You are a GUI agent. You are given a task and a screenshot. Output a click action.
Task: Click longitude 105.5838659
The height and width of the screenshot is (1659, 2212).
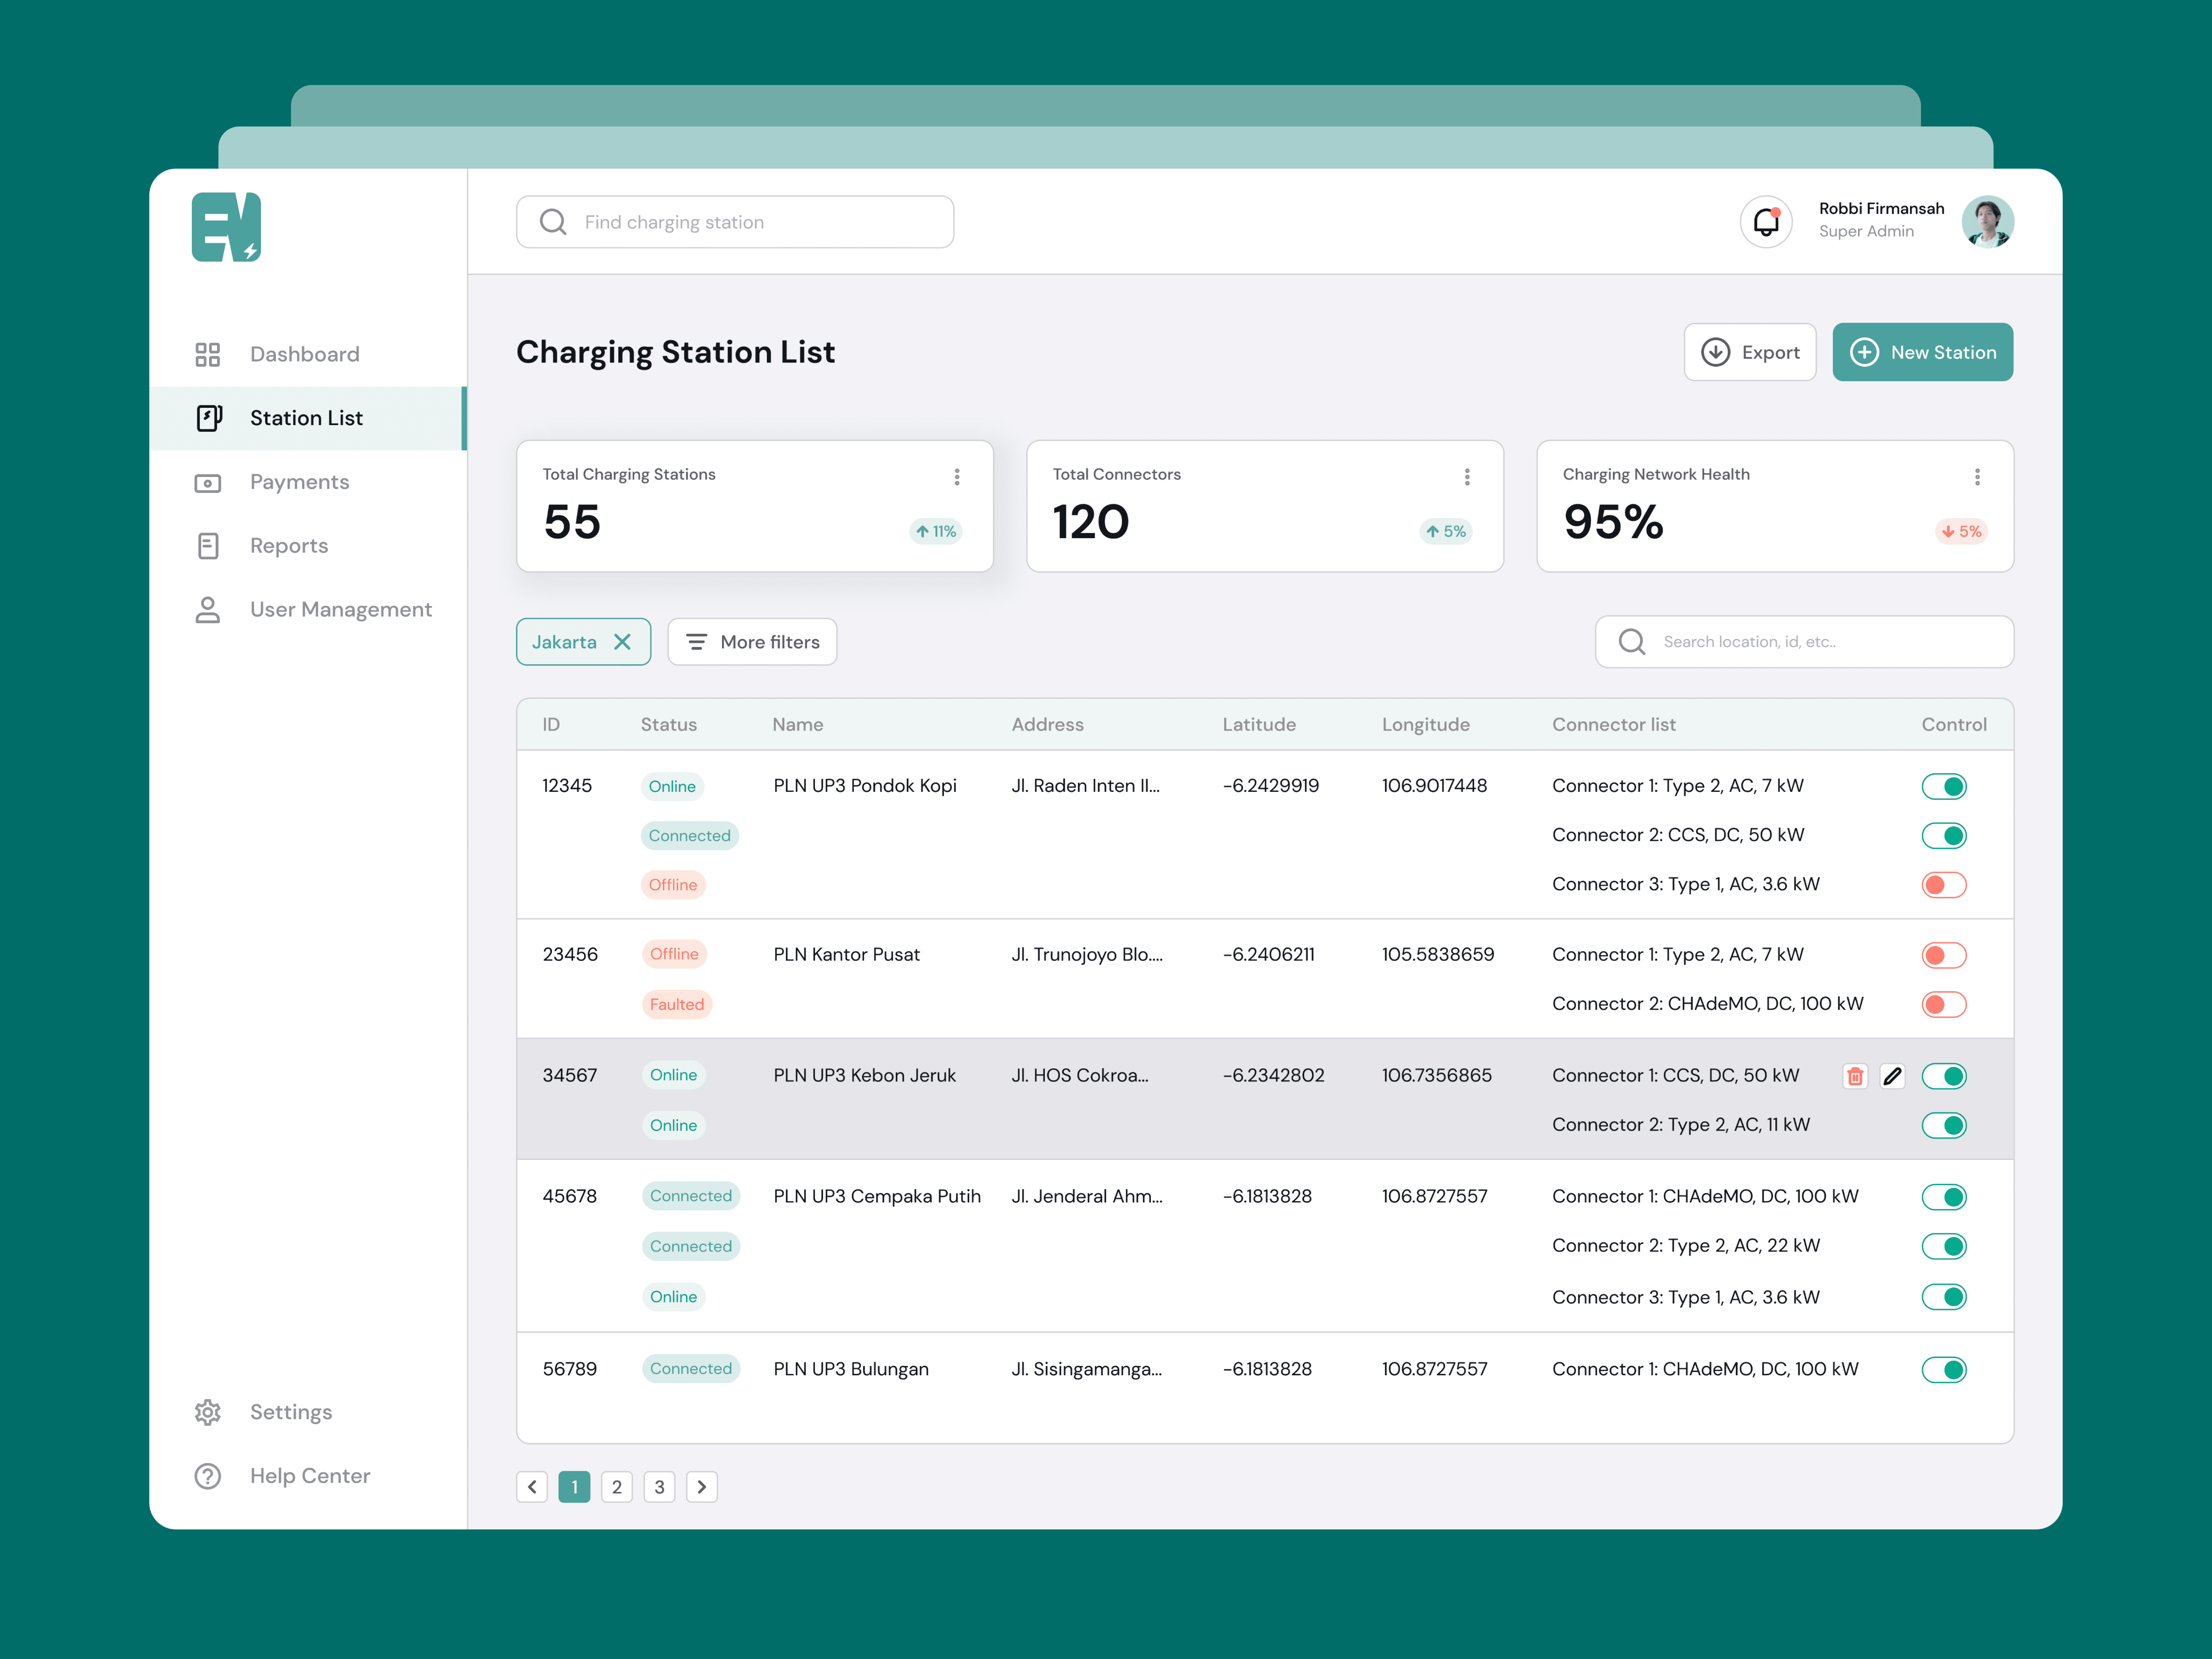point(1438,955)
